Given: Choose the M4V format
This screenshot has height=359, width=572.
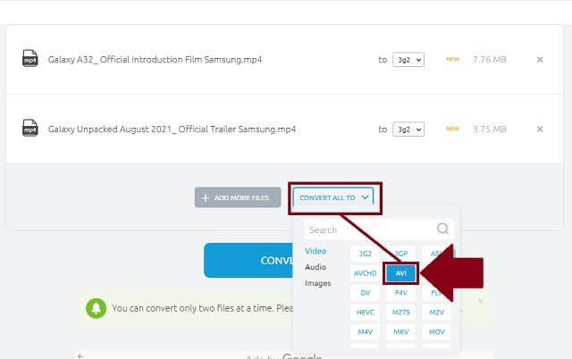Looking at the screenshot, I should 365,332.
